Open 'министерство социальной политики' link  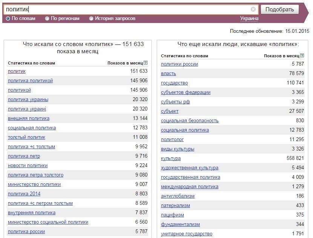pyautogui.click(x=48, y=222)
